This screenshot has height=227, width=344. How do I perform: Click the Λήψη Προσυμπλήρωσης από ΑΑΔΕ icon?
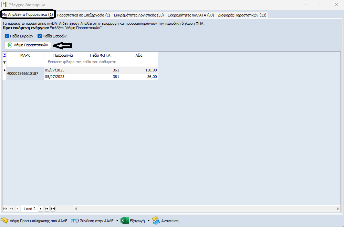coord(4,220)
